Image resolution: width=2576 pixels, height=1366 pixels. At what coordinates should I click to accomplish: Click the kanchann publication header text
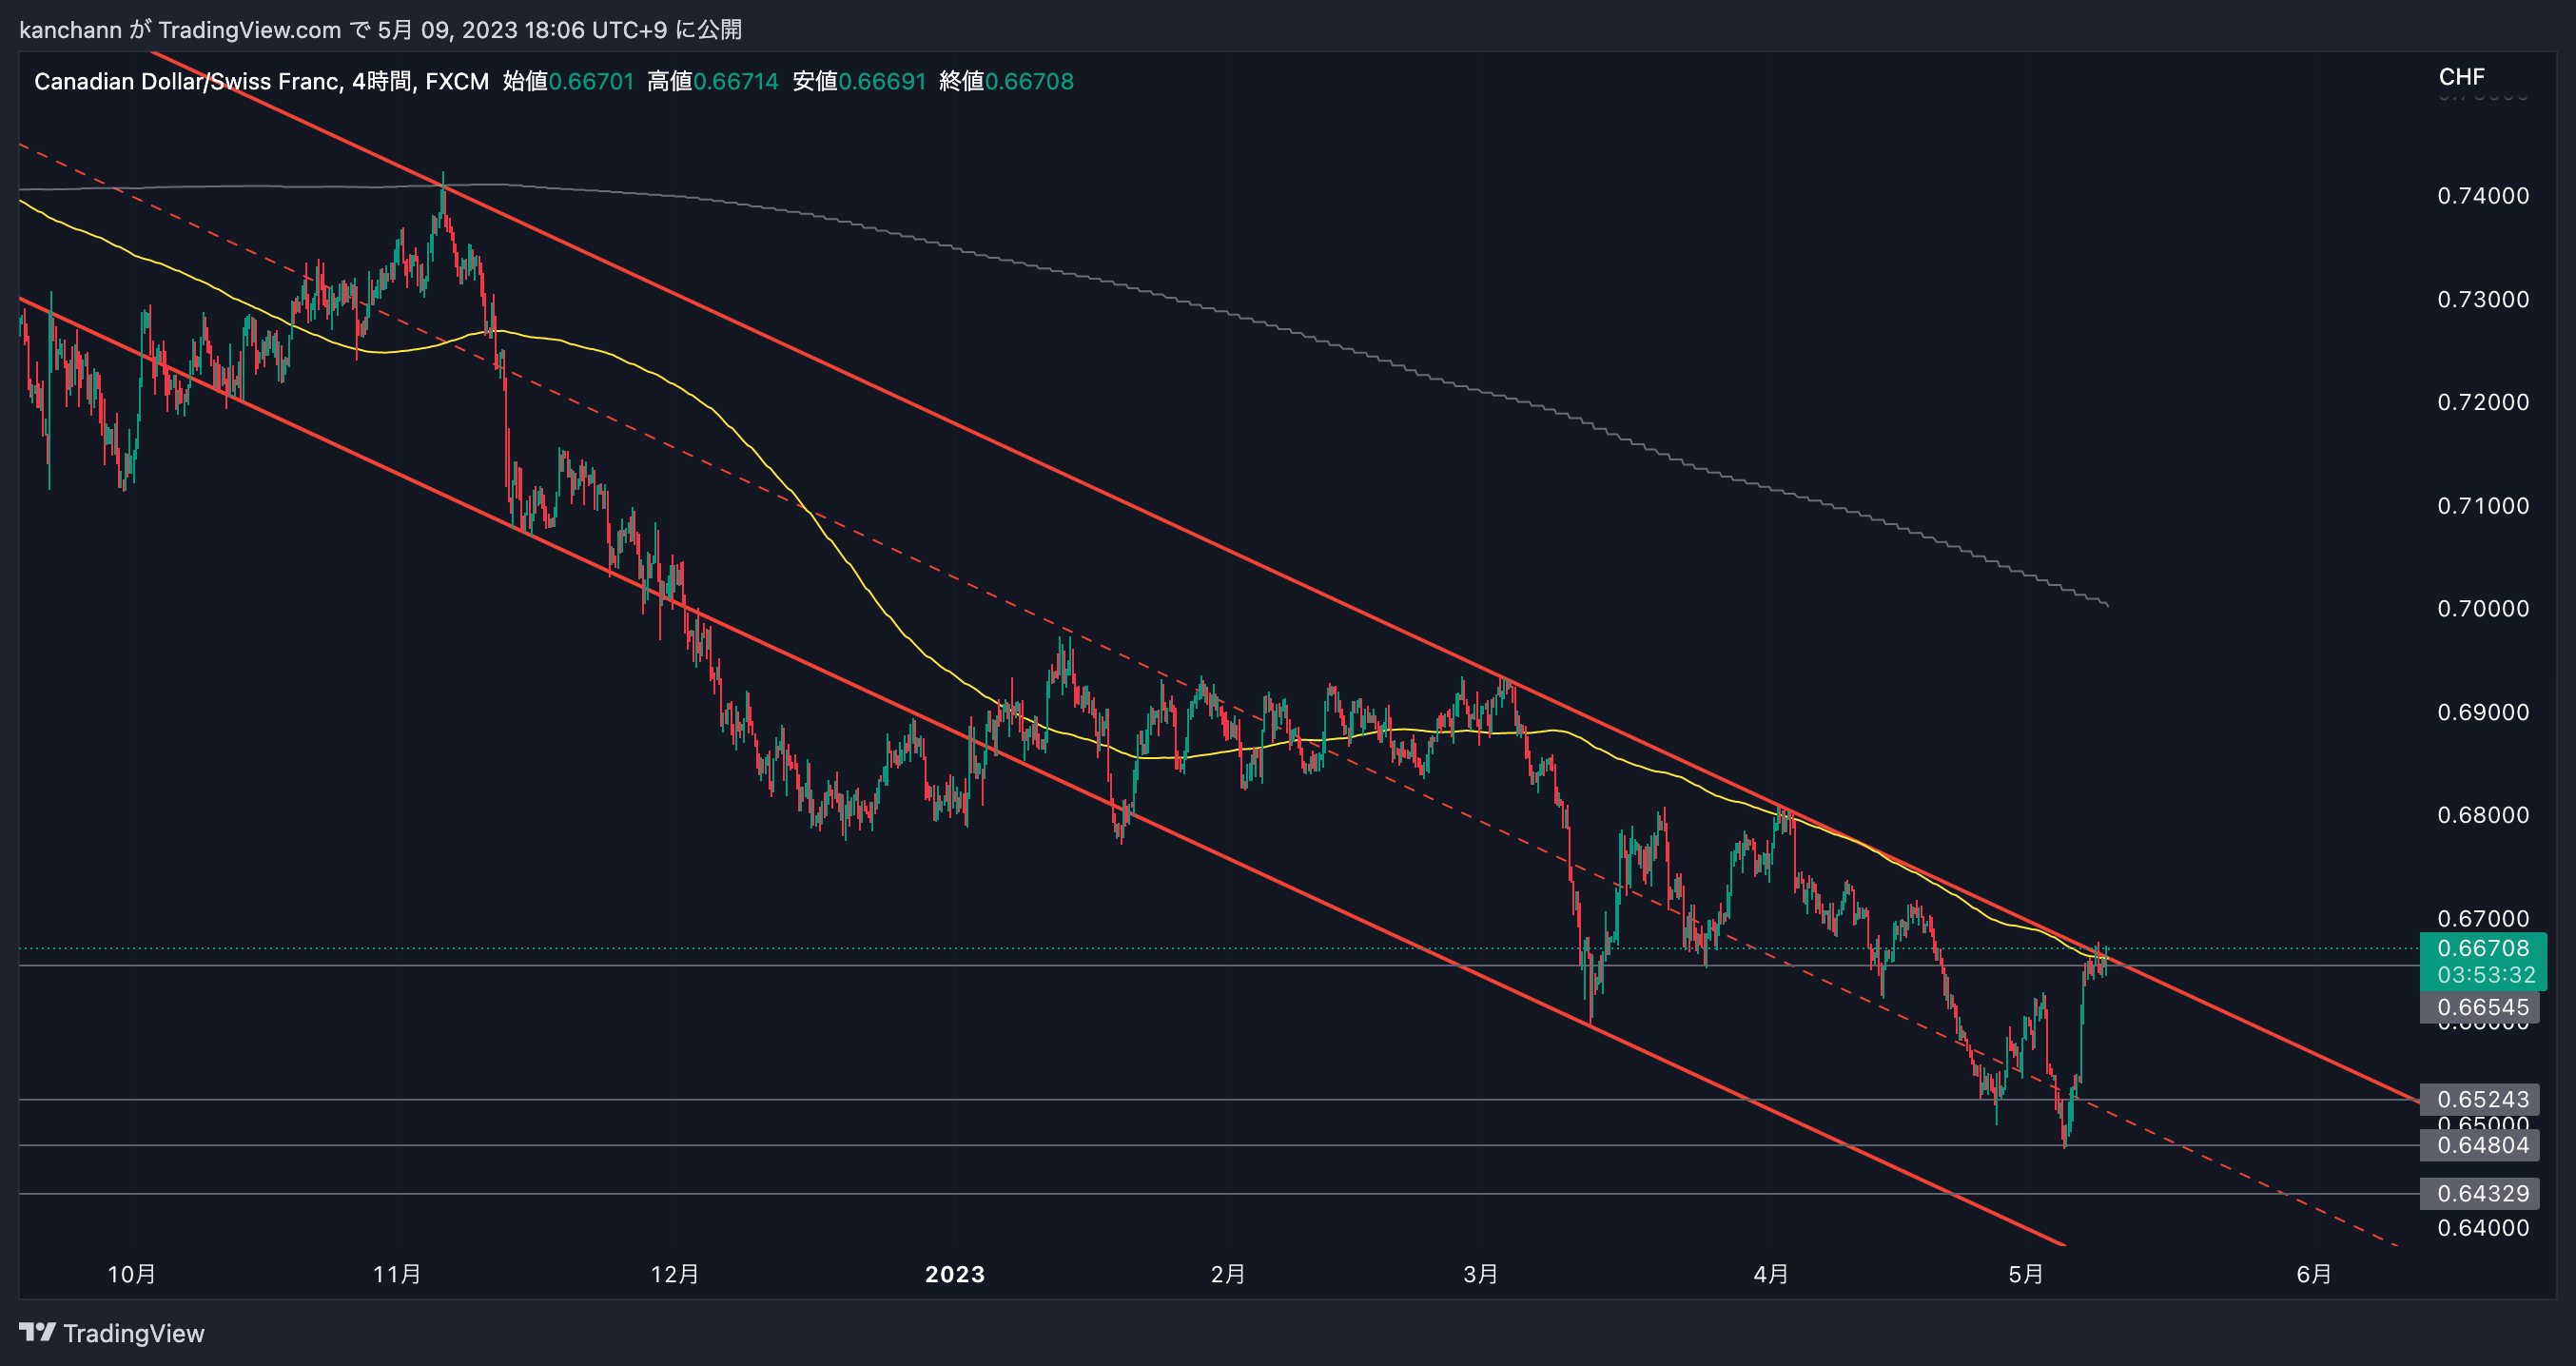(381, 29)
